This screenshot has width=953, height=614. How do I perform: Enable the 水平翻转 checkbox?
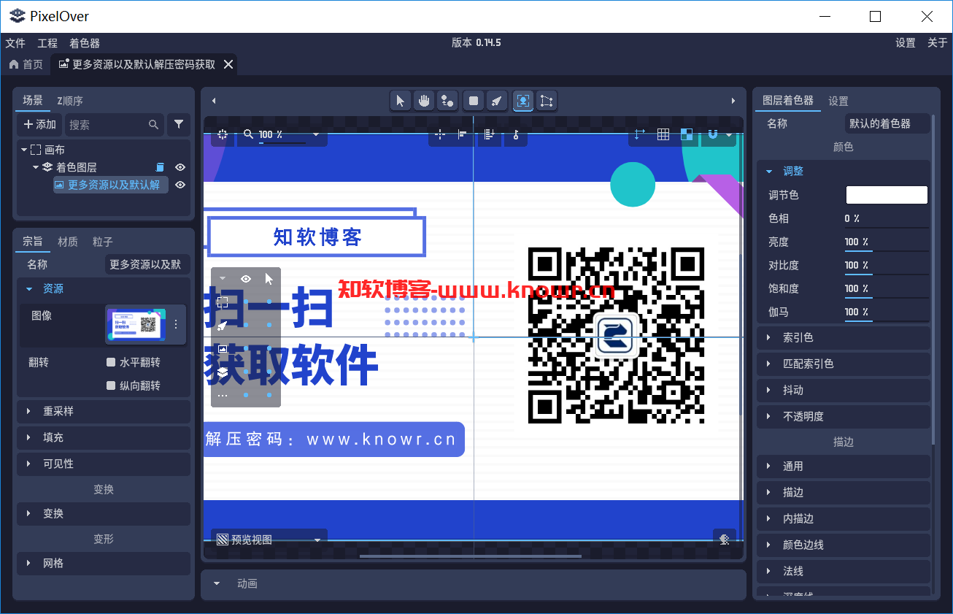pyautogui.click(x=111, y=362)
